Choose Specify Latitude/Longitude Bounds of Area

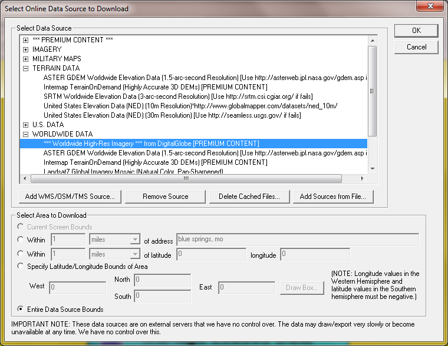[21, 267]
